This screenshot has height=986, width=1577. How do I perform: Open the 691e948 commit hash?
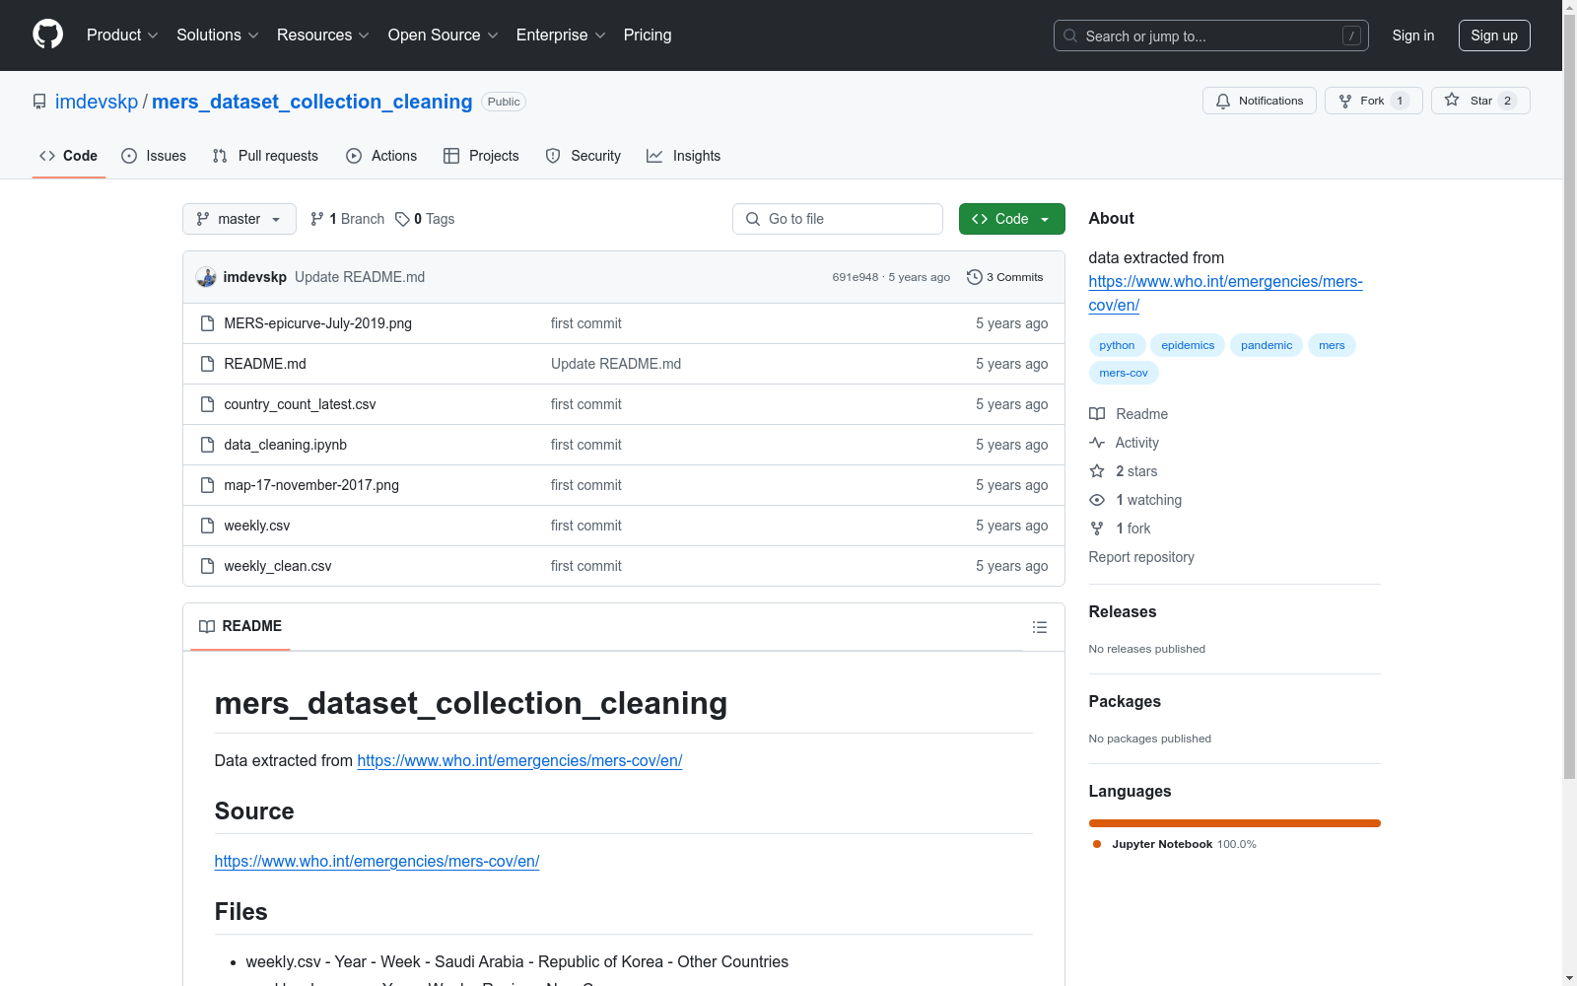[x=856, y=277]
